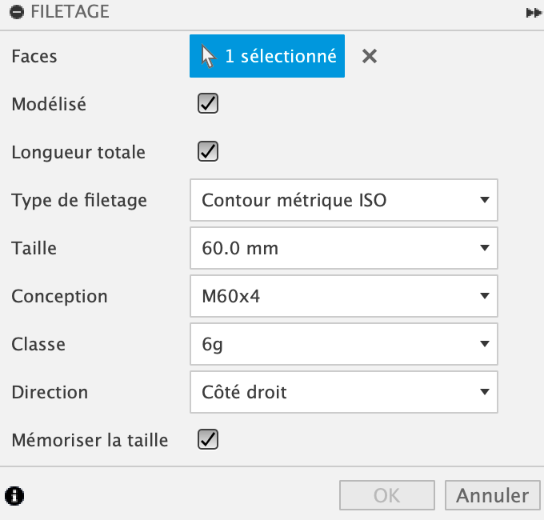This screenshot has width=544, height=520.
Task: Collapse the FILETAGE panel with minus icon
Action: [17, 14]
